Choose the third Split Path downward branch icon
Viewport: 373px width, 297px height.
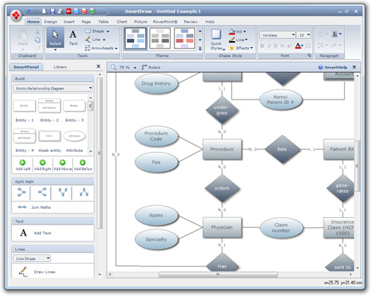coord(63,192)
